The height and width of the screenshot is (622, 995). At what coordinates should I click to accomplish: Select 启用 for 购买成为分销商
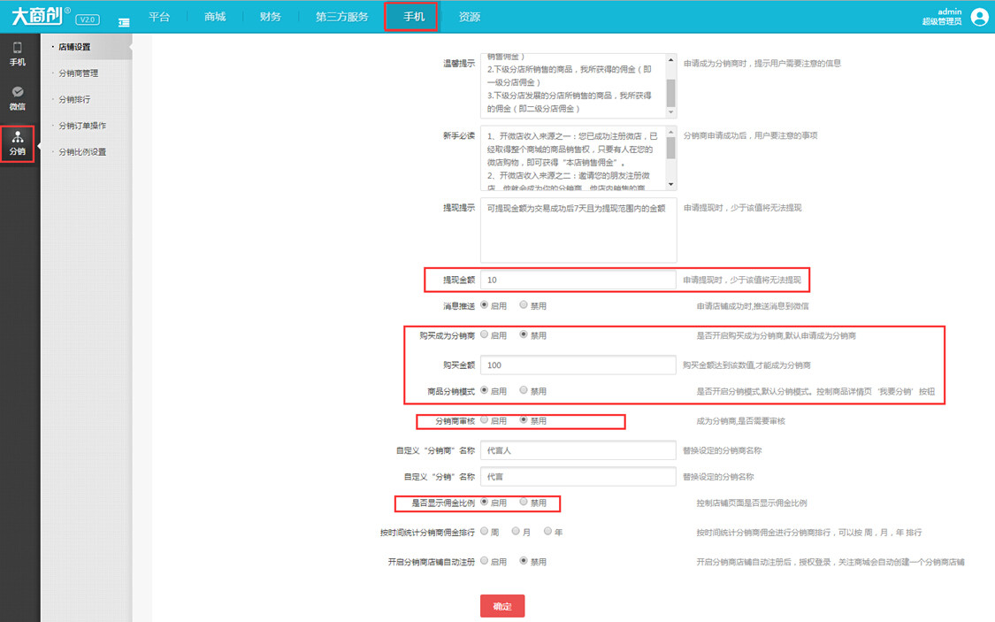[x=484, y=334]
